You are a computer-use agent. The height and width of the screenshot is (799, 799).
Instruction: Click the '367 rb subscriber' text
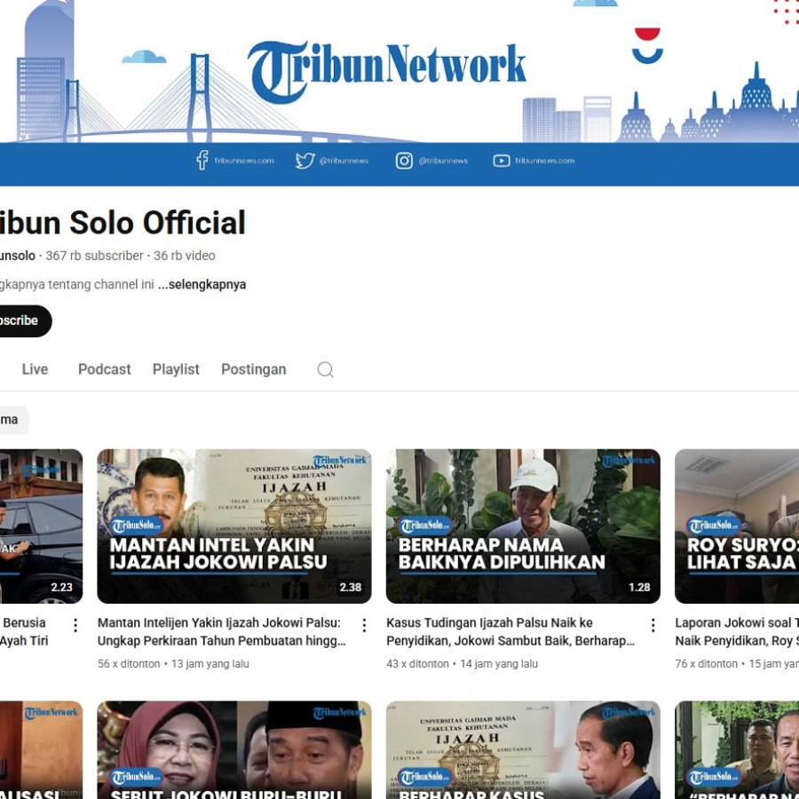pos(94,256)
